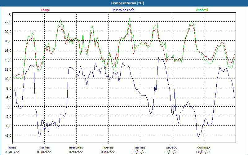This screenshot has height=155, width=248.
Task: Select the red 'Temp.' legend label
Action: click(45, 10)
